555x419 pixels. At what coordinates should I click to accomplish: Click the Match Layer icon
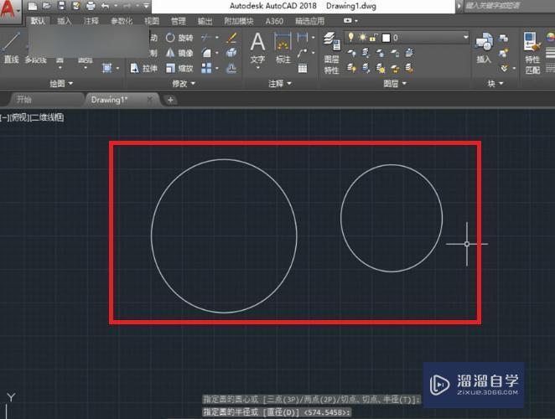409,68
